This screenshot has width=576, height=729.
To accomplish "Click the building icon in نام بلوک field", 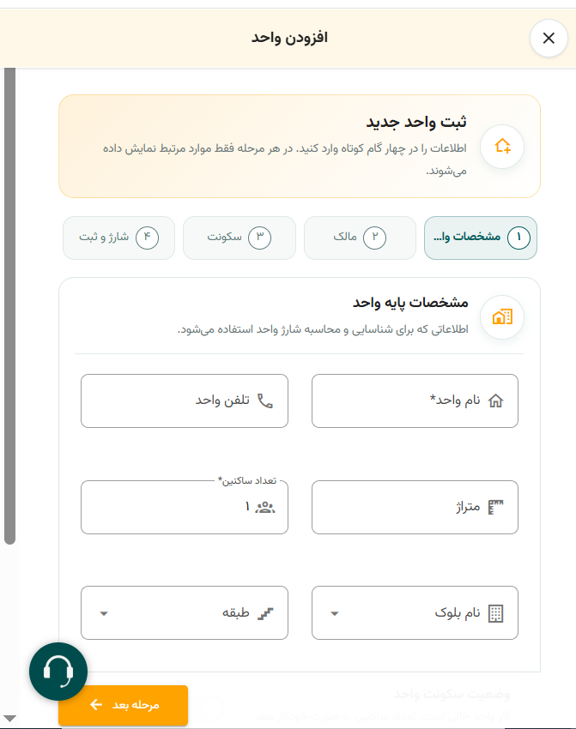I will point(495,613).
